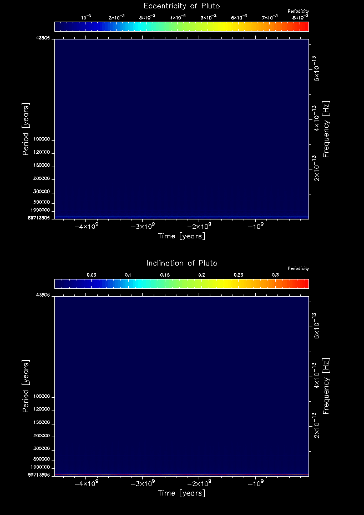The width and height of the screenshot is (364, 515).
Task: Pick the red end of the inclination colorbar
Action: pyautogui.click(x=304, y=284)
